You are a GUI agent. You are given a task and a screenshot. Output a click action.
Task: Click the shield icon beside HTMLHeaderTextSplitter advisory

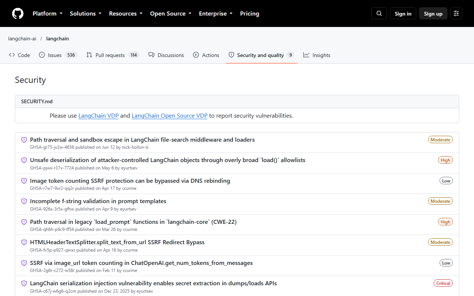pos(24,242)
